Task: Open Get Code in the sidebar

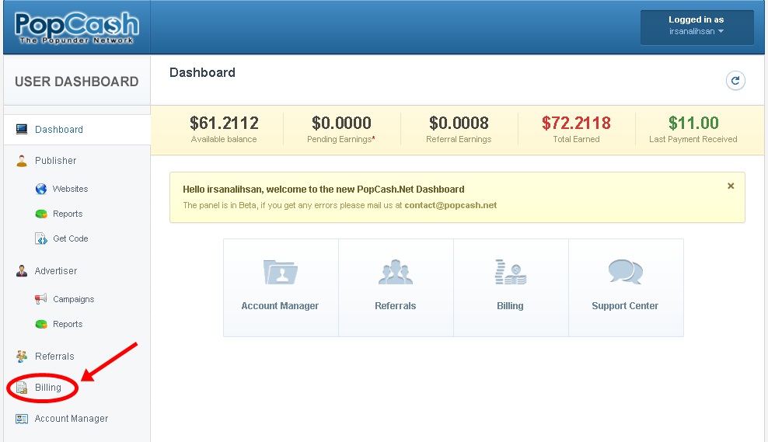Action: click(71, 238)
